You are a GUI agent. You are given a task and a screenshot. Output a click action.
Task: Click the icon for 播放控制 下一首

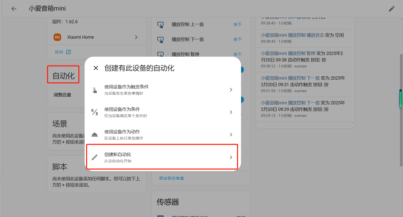coord(160,39)
